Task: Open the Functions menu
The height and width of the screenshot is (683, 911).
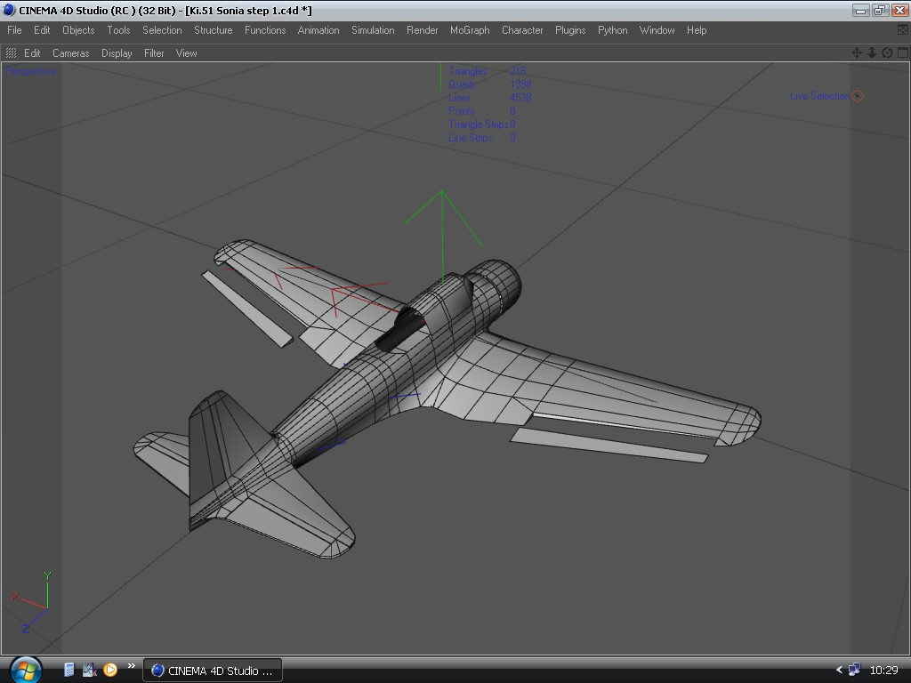Action: pyautogui.click(x=265, y=30)
